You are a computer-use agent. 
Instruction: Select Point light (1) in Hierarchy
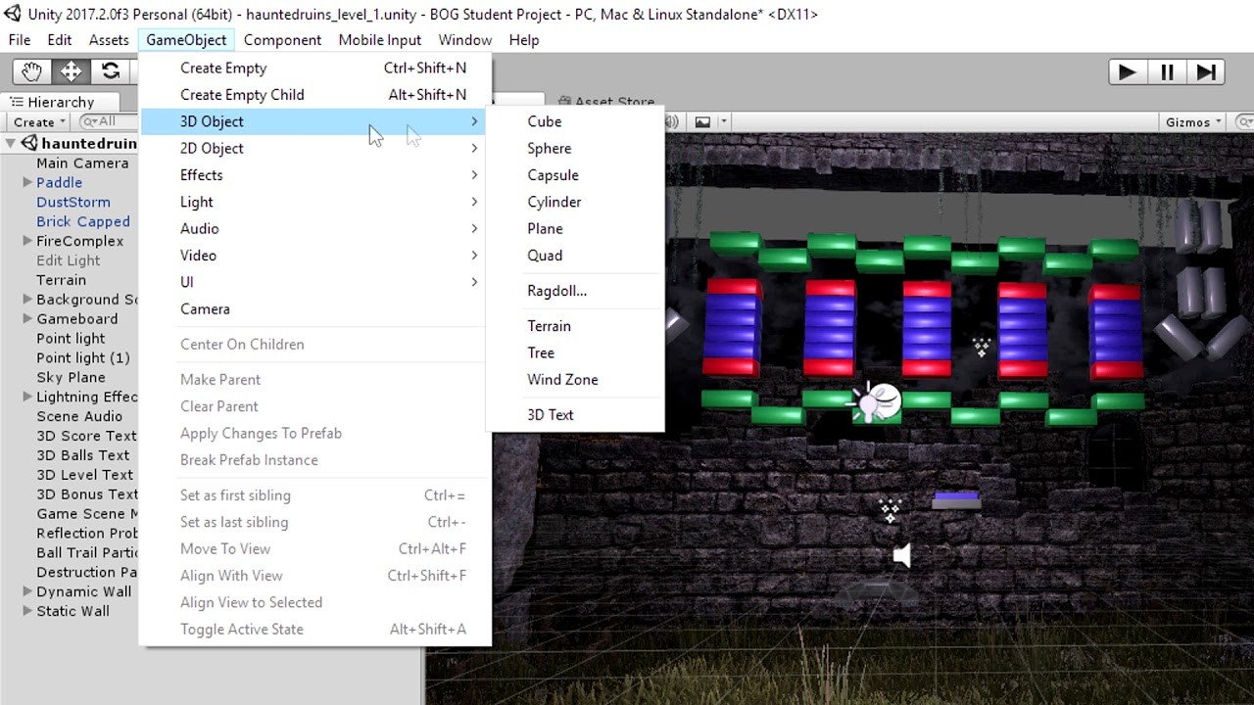pos(83,357)
